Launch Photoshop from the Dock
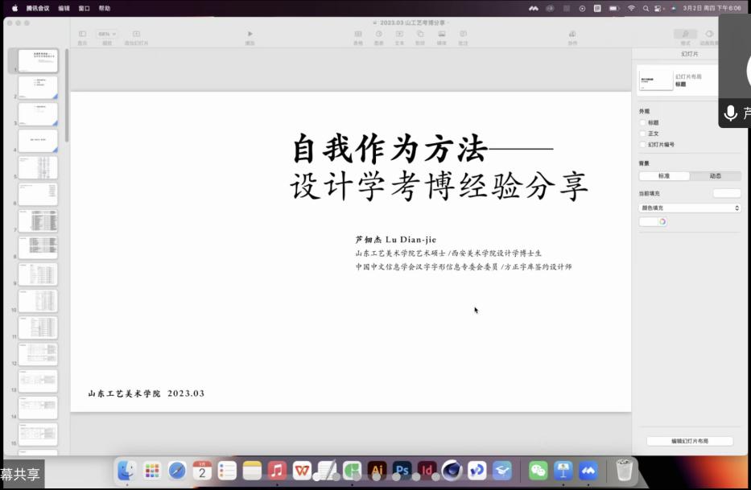The image size is (751, 490). click(402, 471)
